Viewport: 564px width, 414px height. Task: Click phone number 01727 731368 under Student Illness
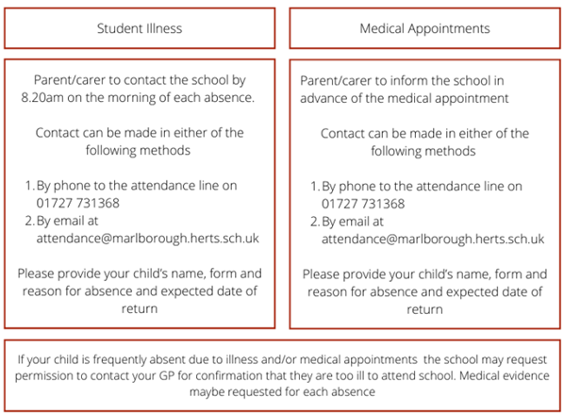tap(77, 203)
